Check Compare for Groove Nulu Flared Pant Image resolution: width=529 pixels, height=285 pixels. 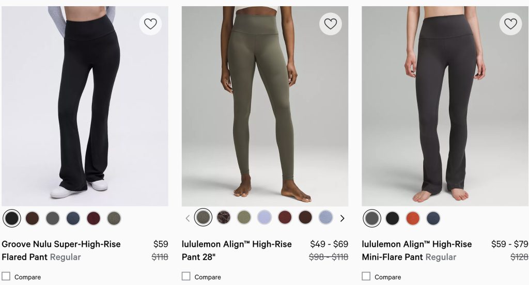click(6, 276)
